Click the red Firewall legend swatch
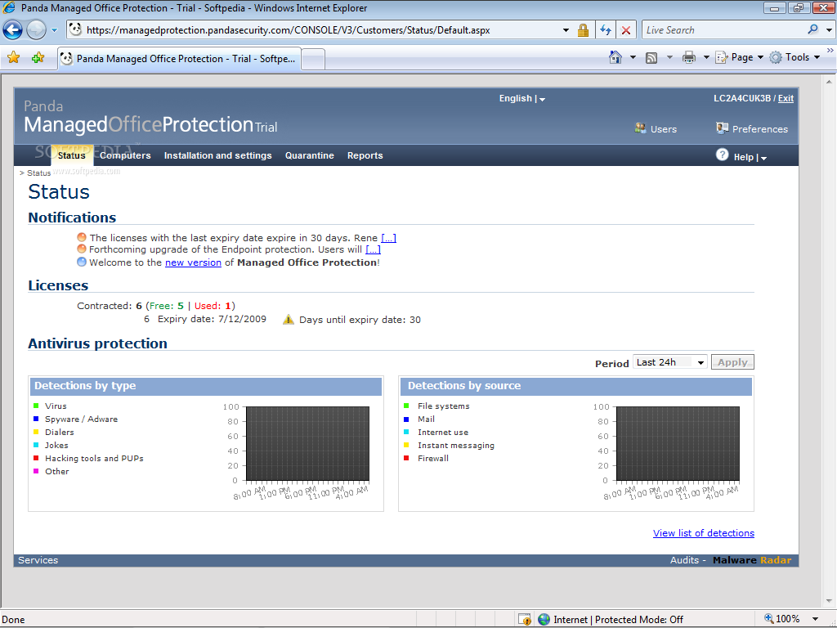Image resolution: width=837 pixels, height=628 pixels. point(407,458)
